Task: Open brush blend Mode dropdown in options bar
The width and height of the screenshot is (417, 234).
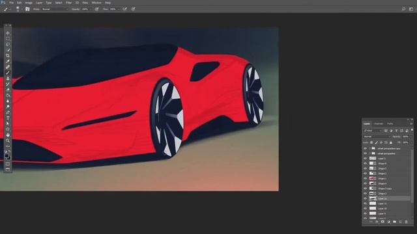Action: click(55, 9)
